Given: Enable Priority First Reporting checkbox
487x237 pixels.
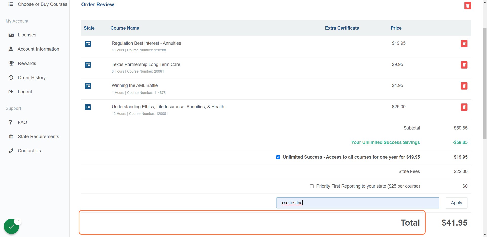Looking at the screenshot, I should point(312,186).
